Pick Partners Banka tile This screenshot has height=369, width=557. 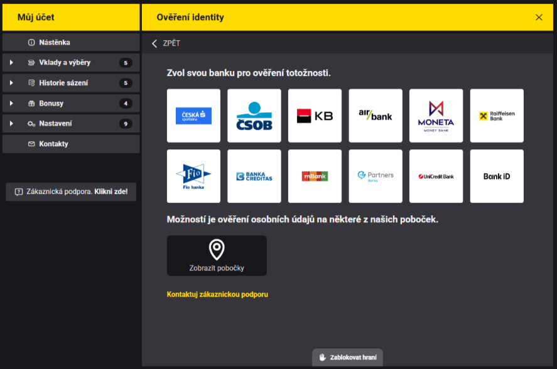pos(375,176)
